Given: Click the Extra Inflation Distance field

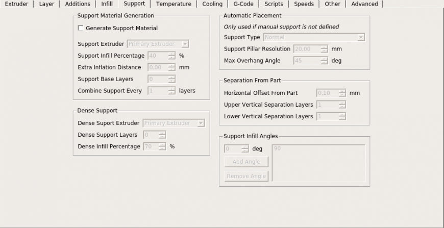Looking at the screenshot, I should [x=162, y=67].
